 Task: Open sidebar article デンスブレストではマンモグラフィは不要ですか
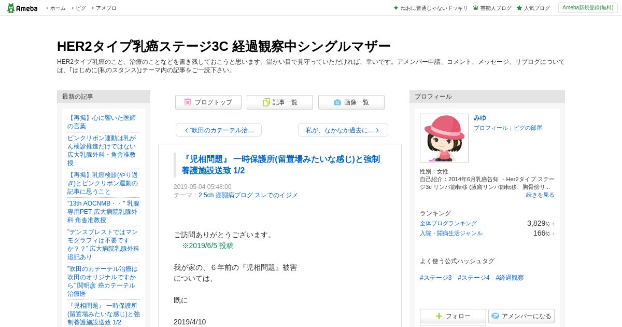coord(103,244)
